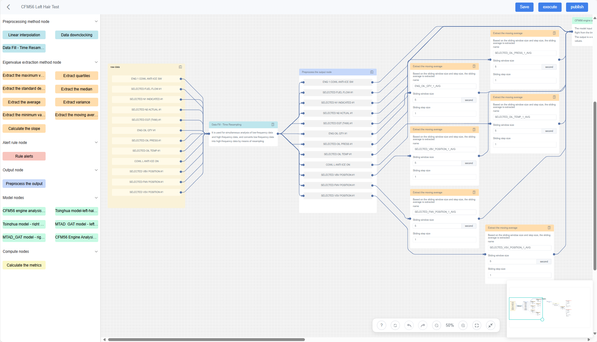Collapse the Model nodes section
597x342 pixels.
(x=96, y=198)
